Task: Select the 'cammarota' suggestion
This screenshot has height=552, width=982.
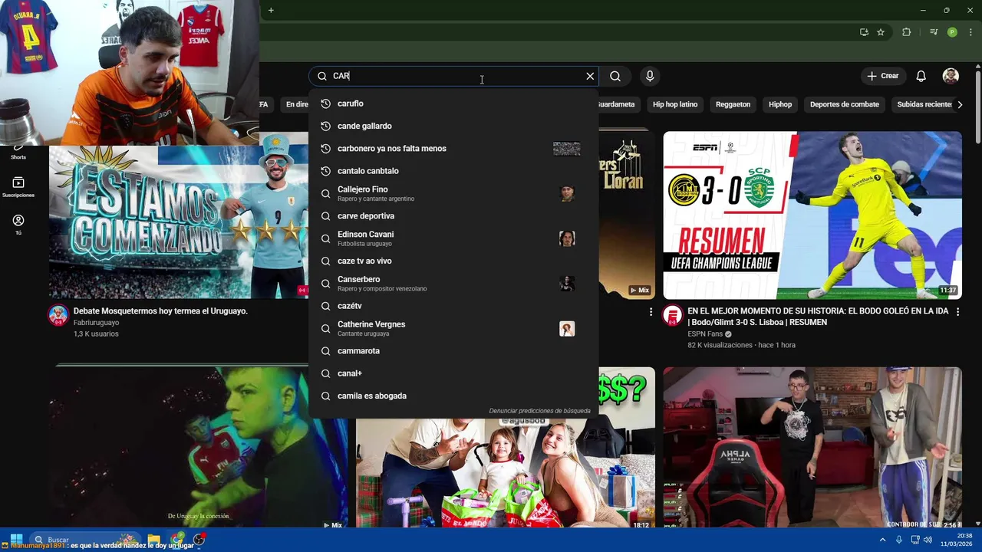Action: coord(453,351)
